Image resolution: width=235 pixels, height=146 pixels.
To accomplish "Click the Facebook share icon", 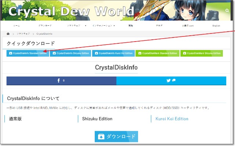I will pyautogui.click(x=59, y=81).
